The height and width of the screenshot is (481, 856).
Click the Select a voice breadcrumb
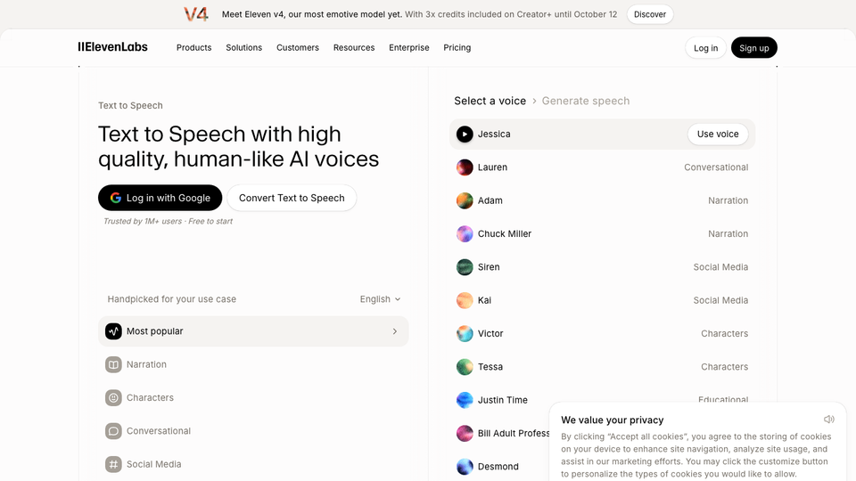coord(490,101)
